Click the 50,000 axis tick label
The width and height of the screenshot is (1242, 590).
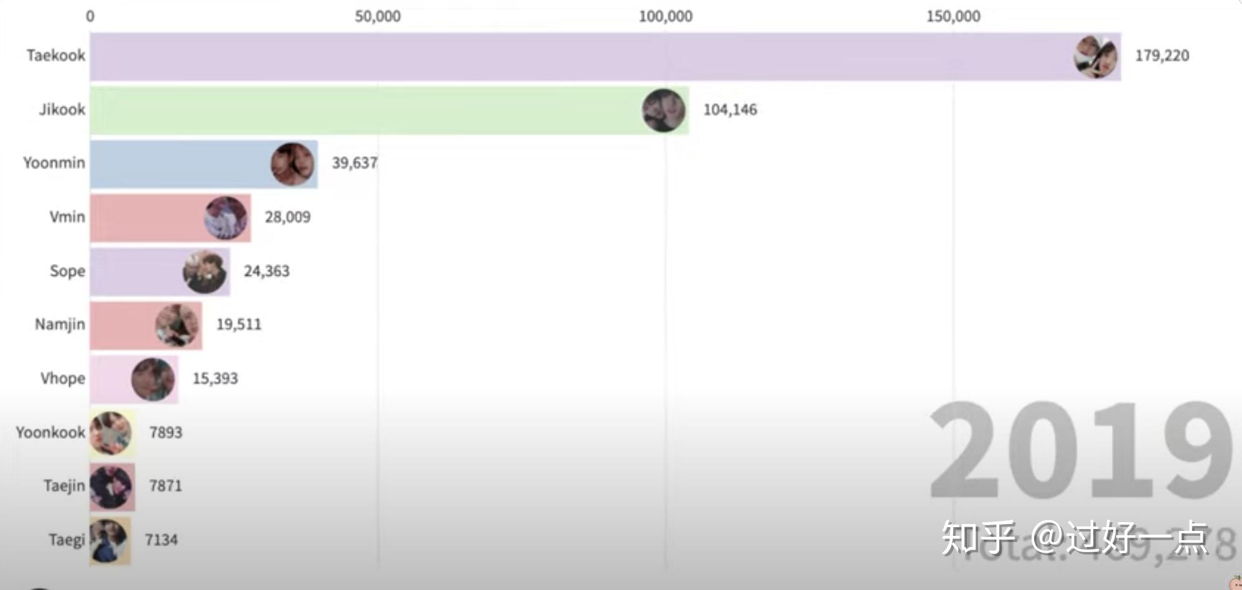click(378, 16)
